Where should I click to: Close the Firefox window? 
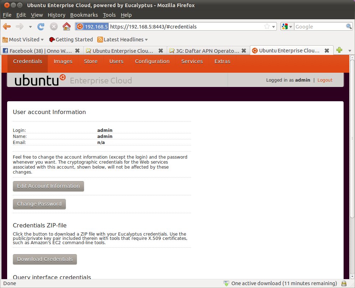point(7,5)
